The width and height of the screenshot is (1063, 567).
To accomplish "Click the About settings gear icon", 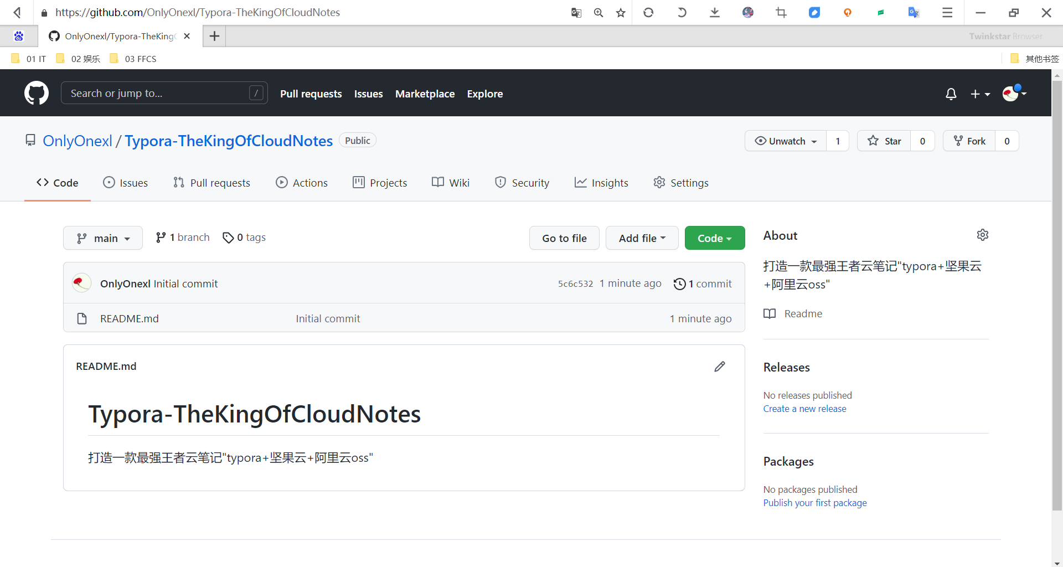I will coord(983,235).
